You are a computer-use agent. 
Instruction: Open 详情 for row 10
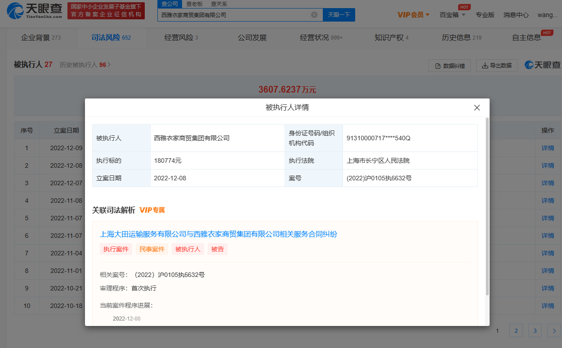tap(548, 306)
